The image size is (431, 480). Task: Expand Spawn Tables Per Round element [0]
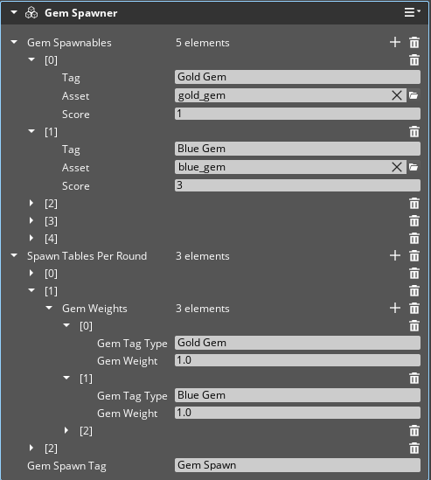(31, 273)
